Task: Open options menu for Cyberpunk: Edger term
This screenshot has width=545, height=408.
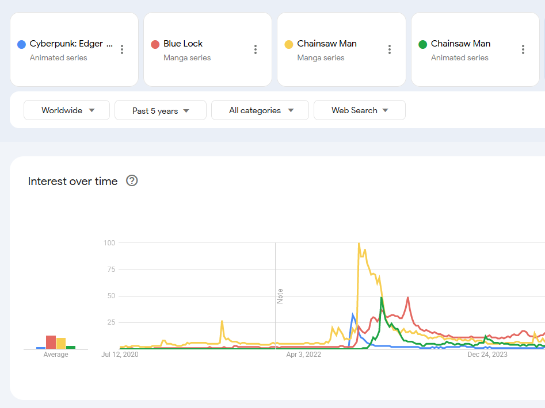Action: [x=122, y=49]
